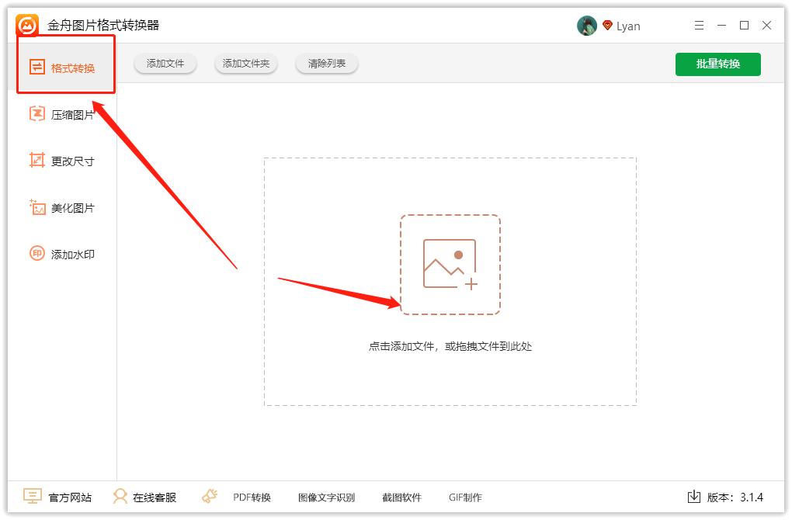Open the PDF转换 converter from bottom bar
This screenshot has height=520, width=792.
point(250,497)
